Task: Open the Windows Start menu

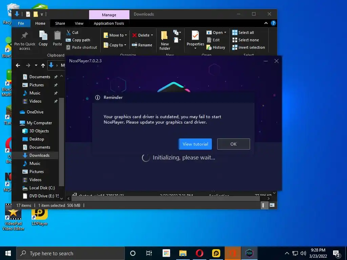Action: [8, 253]
